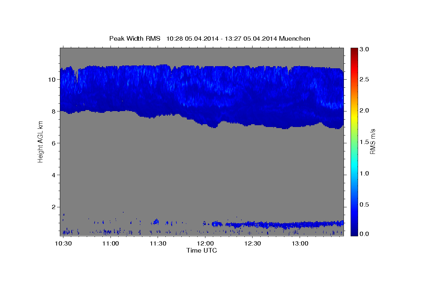Click the end time '13:27 05.04.2014' in title

click(250, 39)
